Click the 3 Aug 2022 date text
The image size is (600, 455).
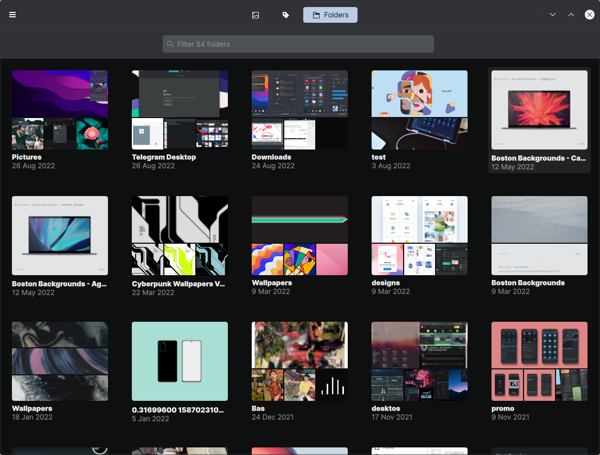click(391, 166)
